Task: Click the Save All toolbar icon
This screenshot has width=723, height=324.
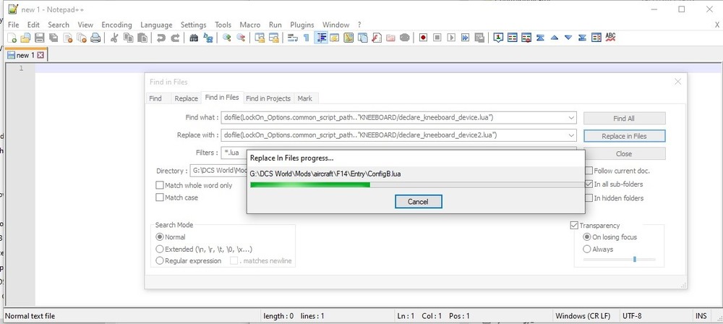Action: pyautogui.click(x=54, y=38)
